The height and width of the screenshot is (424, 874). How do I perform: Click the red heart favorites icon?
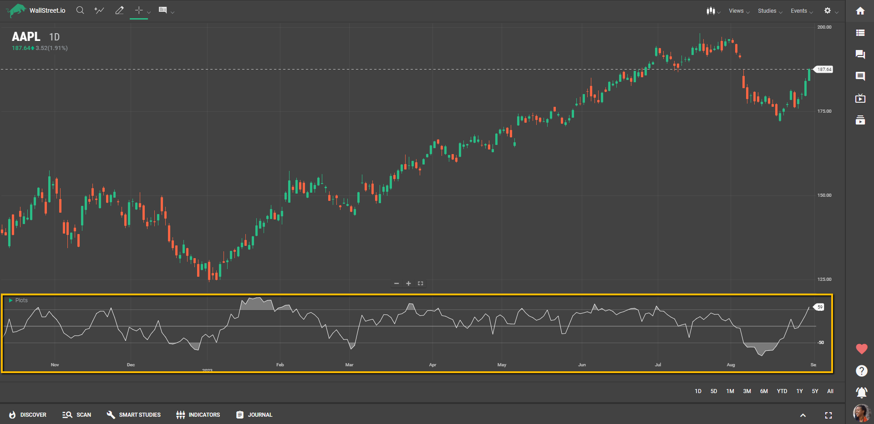(x=861, y=349)
